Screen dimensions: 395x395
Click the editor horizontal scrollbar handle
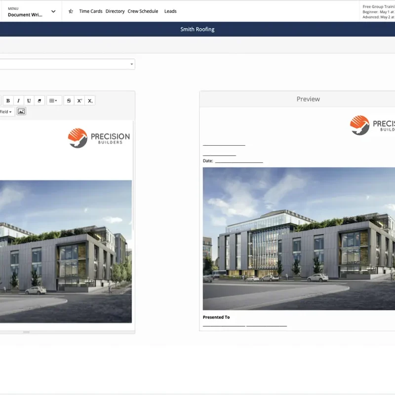pos(26,332)
